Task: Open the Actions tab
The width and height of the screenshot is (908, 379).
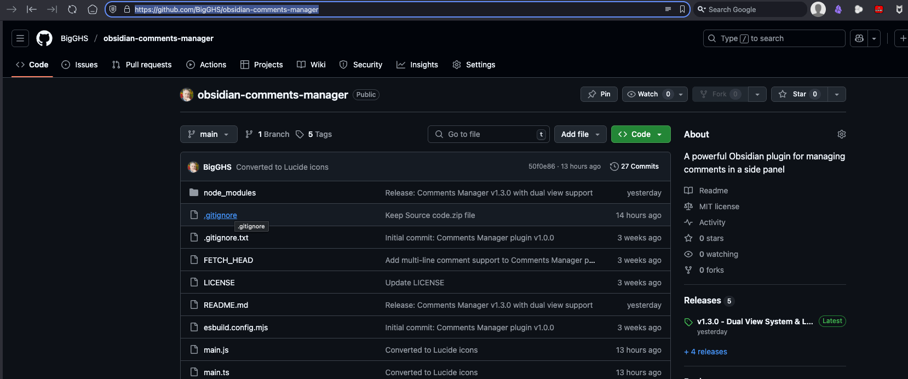Action: click(x=206, y=65)
